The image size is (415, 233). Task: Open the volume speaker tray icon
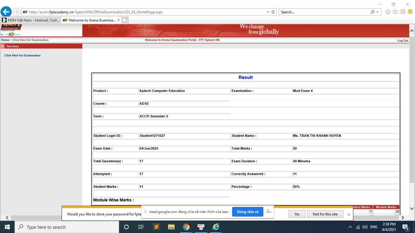pos(365,227)
